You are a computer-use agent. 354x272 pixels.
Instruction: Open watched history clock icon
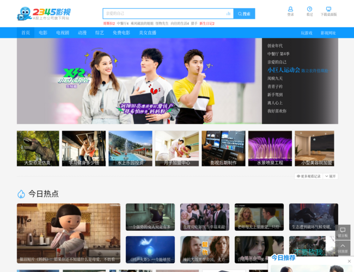[309, 9]
